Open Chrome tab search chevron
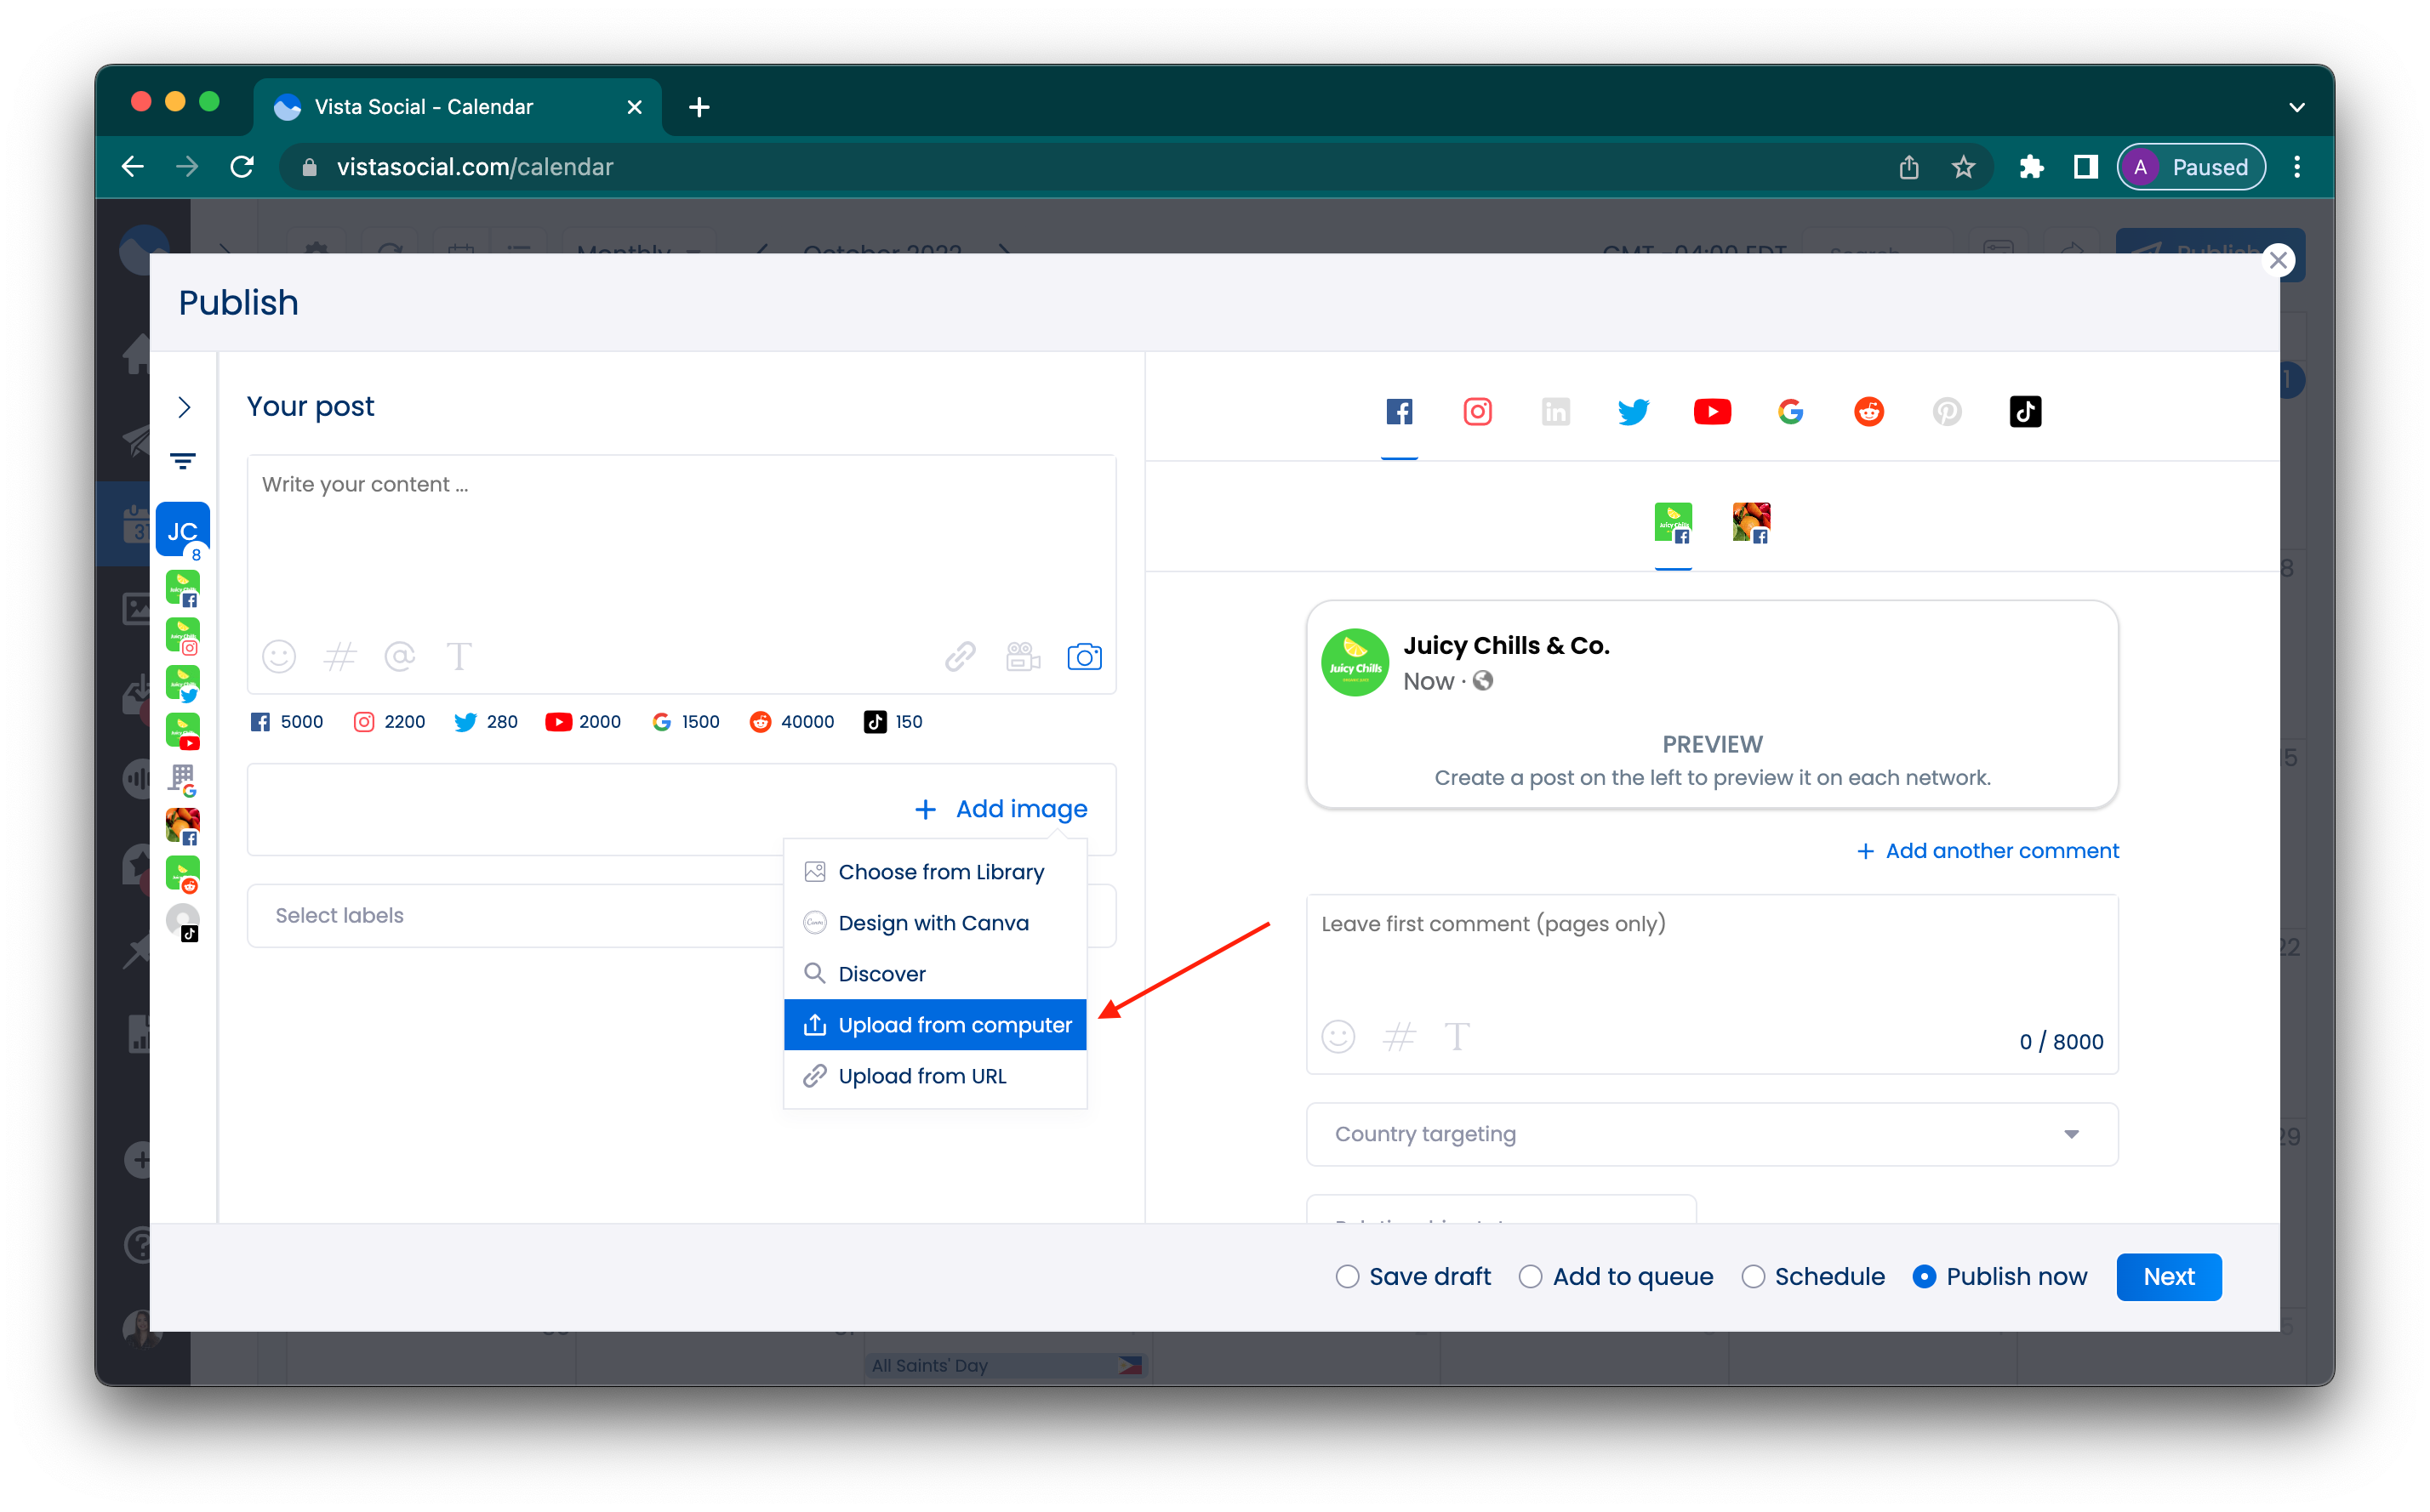The width and height of the screenshot is (2430, 1512). 2296,107
